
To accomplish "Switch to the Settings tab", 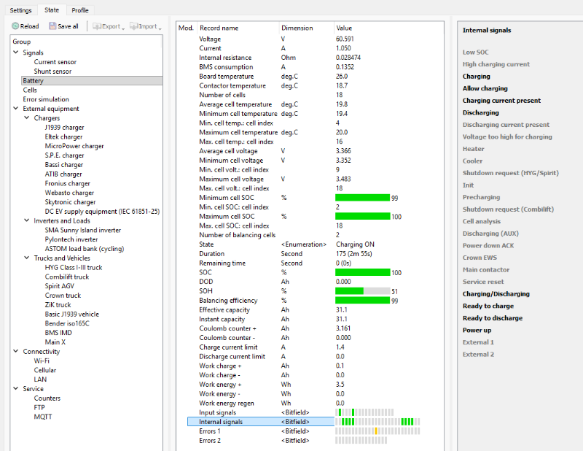I will tap(21, 10).
